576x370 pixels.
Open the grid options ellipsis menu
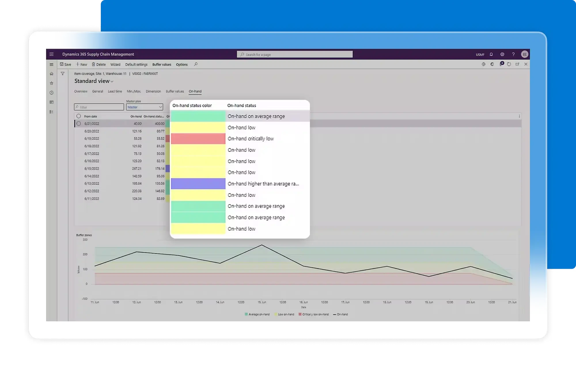(519, 116)
